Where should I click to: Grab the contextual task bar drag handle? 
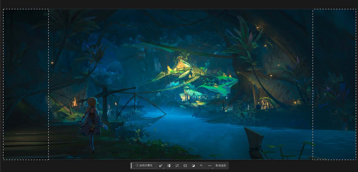click(131, 165)
